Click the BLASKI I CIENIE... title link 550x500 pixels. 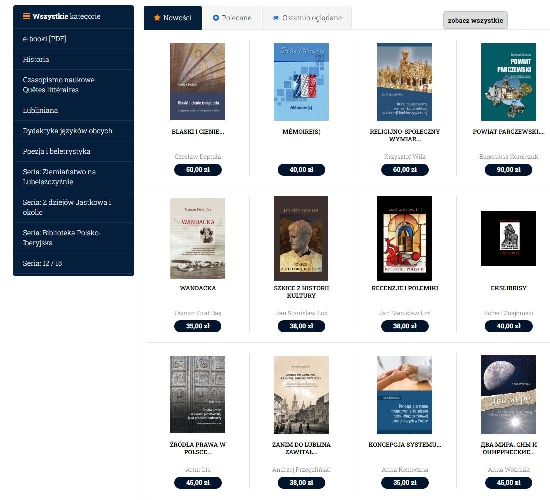pyautogui.click(x=198, y=132)
